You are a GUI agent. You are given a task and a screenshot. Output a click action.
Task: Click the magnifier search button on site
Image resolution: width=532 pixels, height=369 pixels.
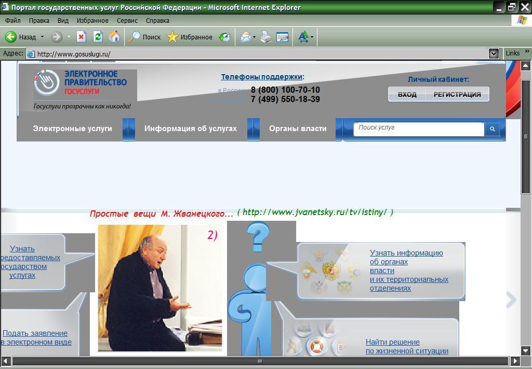click(x=492, y=129)
